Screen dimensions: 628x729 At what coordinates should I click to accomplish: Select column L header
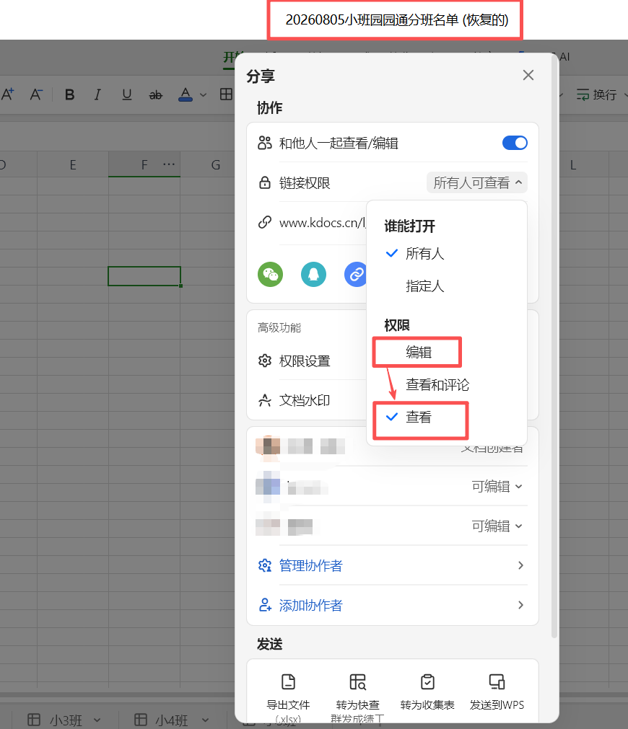tap(573, 164)
